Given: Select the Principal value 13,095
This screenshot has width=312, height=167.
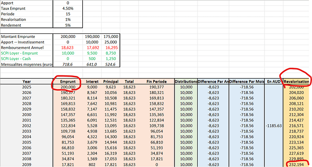Looking at the screenshot, I should point(111,125).
